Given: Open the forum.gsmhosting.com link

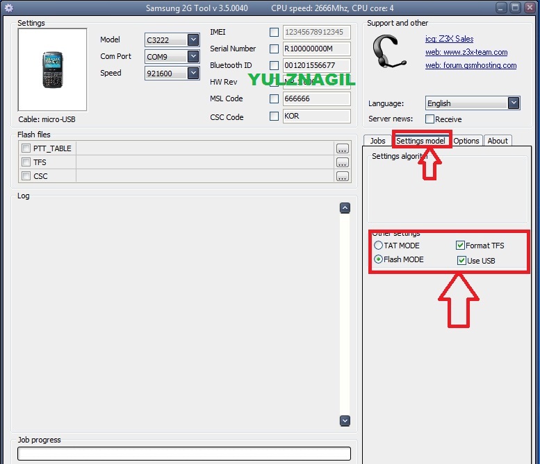Looking at the screenshot, I should pos(471,65).
